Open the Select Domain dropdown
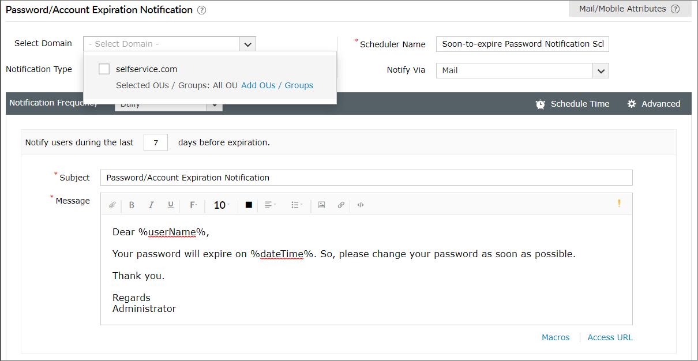The width and height of the screenshot is (698, 361). [x=247, y=44]
